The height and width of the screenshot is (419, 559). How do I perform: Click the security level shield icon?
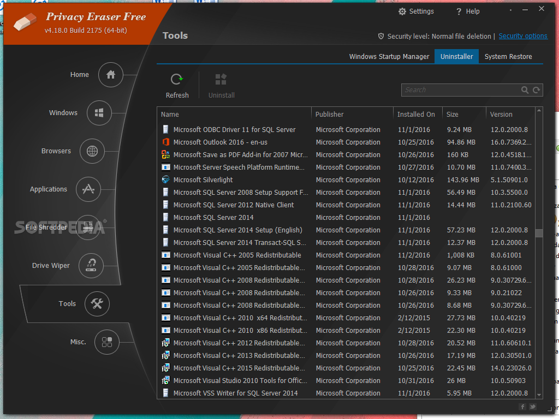click(x=381, y=37)
